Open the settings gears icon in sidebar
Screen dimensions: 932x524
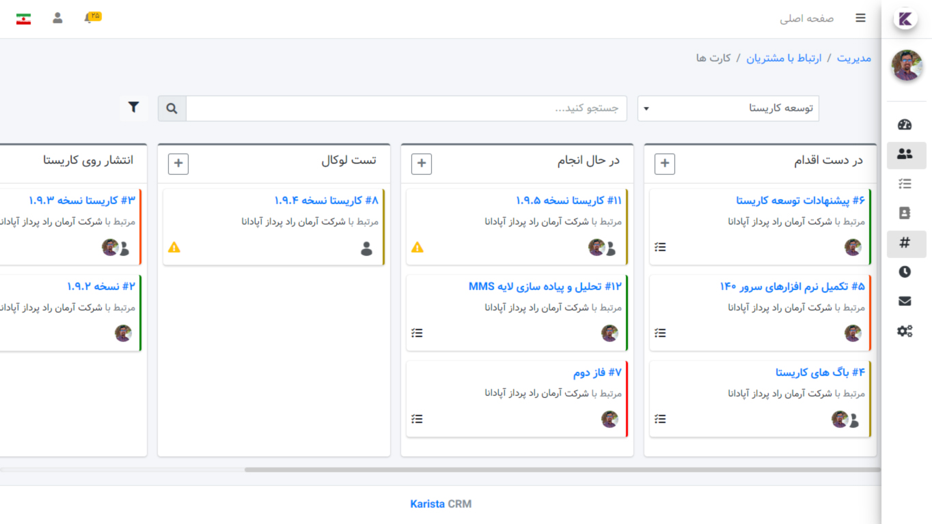905,331
